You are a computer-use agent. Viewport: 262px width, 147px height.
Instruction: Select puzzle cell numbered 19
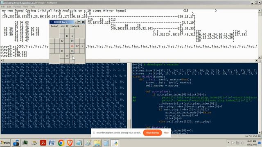(x=72, y=41)
